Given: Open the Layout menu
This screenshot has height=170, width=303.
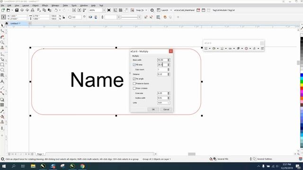Looking at the screenshot, I should [26, 6].
